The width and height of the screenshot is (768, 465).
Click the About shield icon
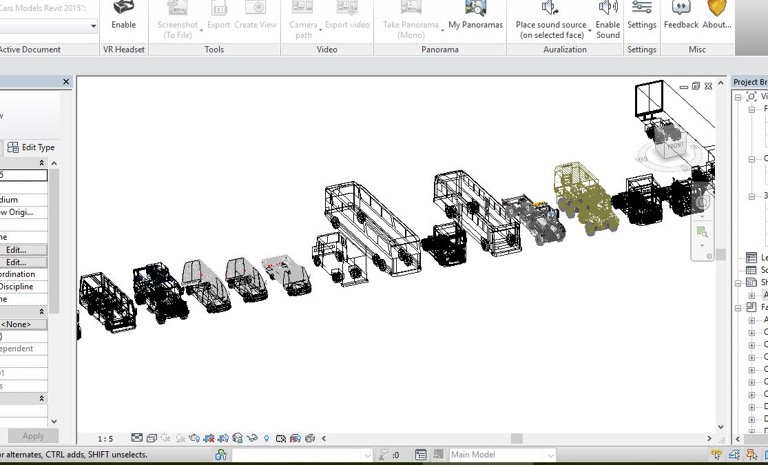[x=716, y=8]
